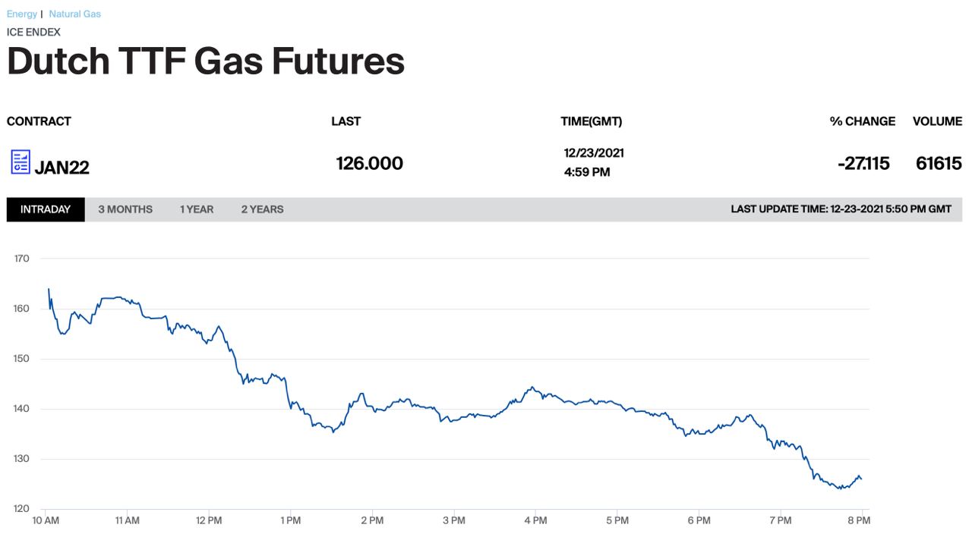
Task: Click the Dutch TTF Gas Futures heading
Action: tap(206, 61)
